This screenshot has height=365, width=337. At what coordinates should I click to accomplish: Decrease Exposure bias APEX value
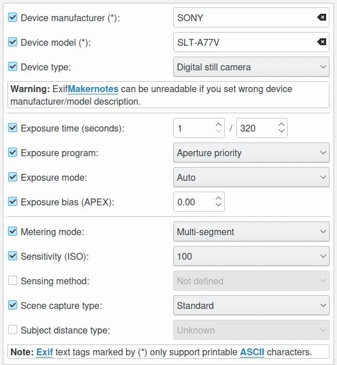pyautogui.click(x=219, y=205)
